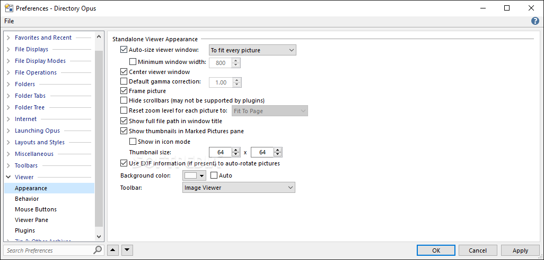
Task: Go to next page with down arrow button
Action: pos(127,250)
